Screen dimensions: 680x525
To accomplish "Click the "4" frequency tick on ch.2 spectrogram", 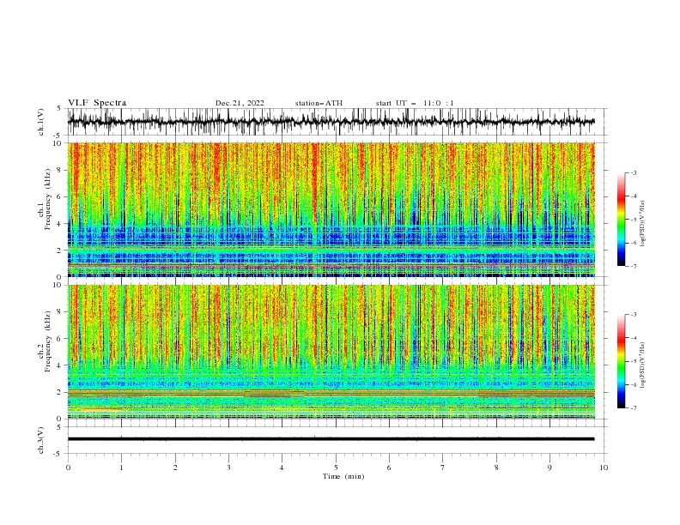I will (60, 365).
